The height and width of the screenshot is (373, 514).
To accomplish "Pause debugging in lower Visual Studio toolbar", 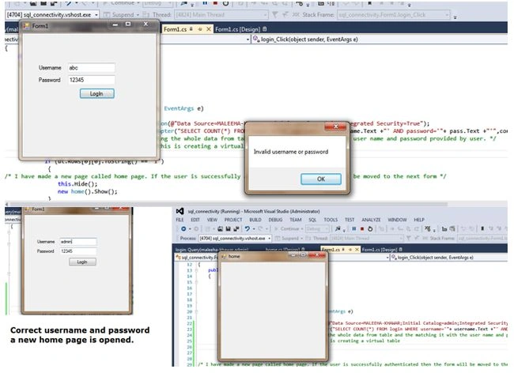I will (354, 229).
